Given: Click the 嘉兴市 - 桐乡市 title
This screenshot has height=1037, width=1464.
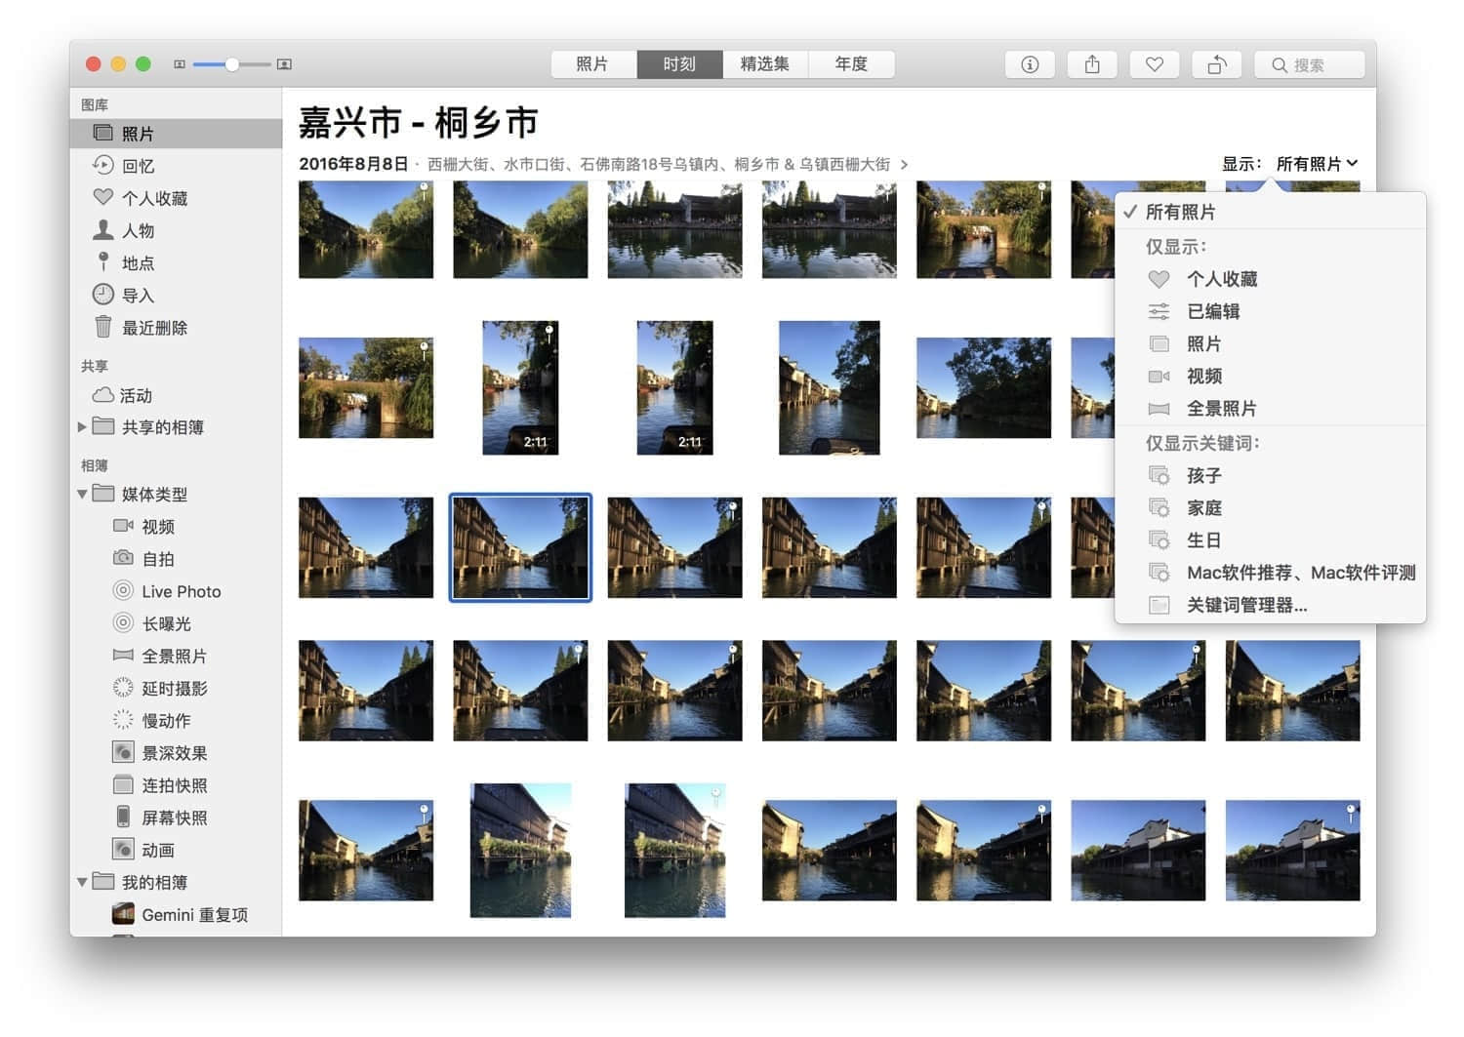Looking at the screenshot, I should (x=419, y=123).
